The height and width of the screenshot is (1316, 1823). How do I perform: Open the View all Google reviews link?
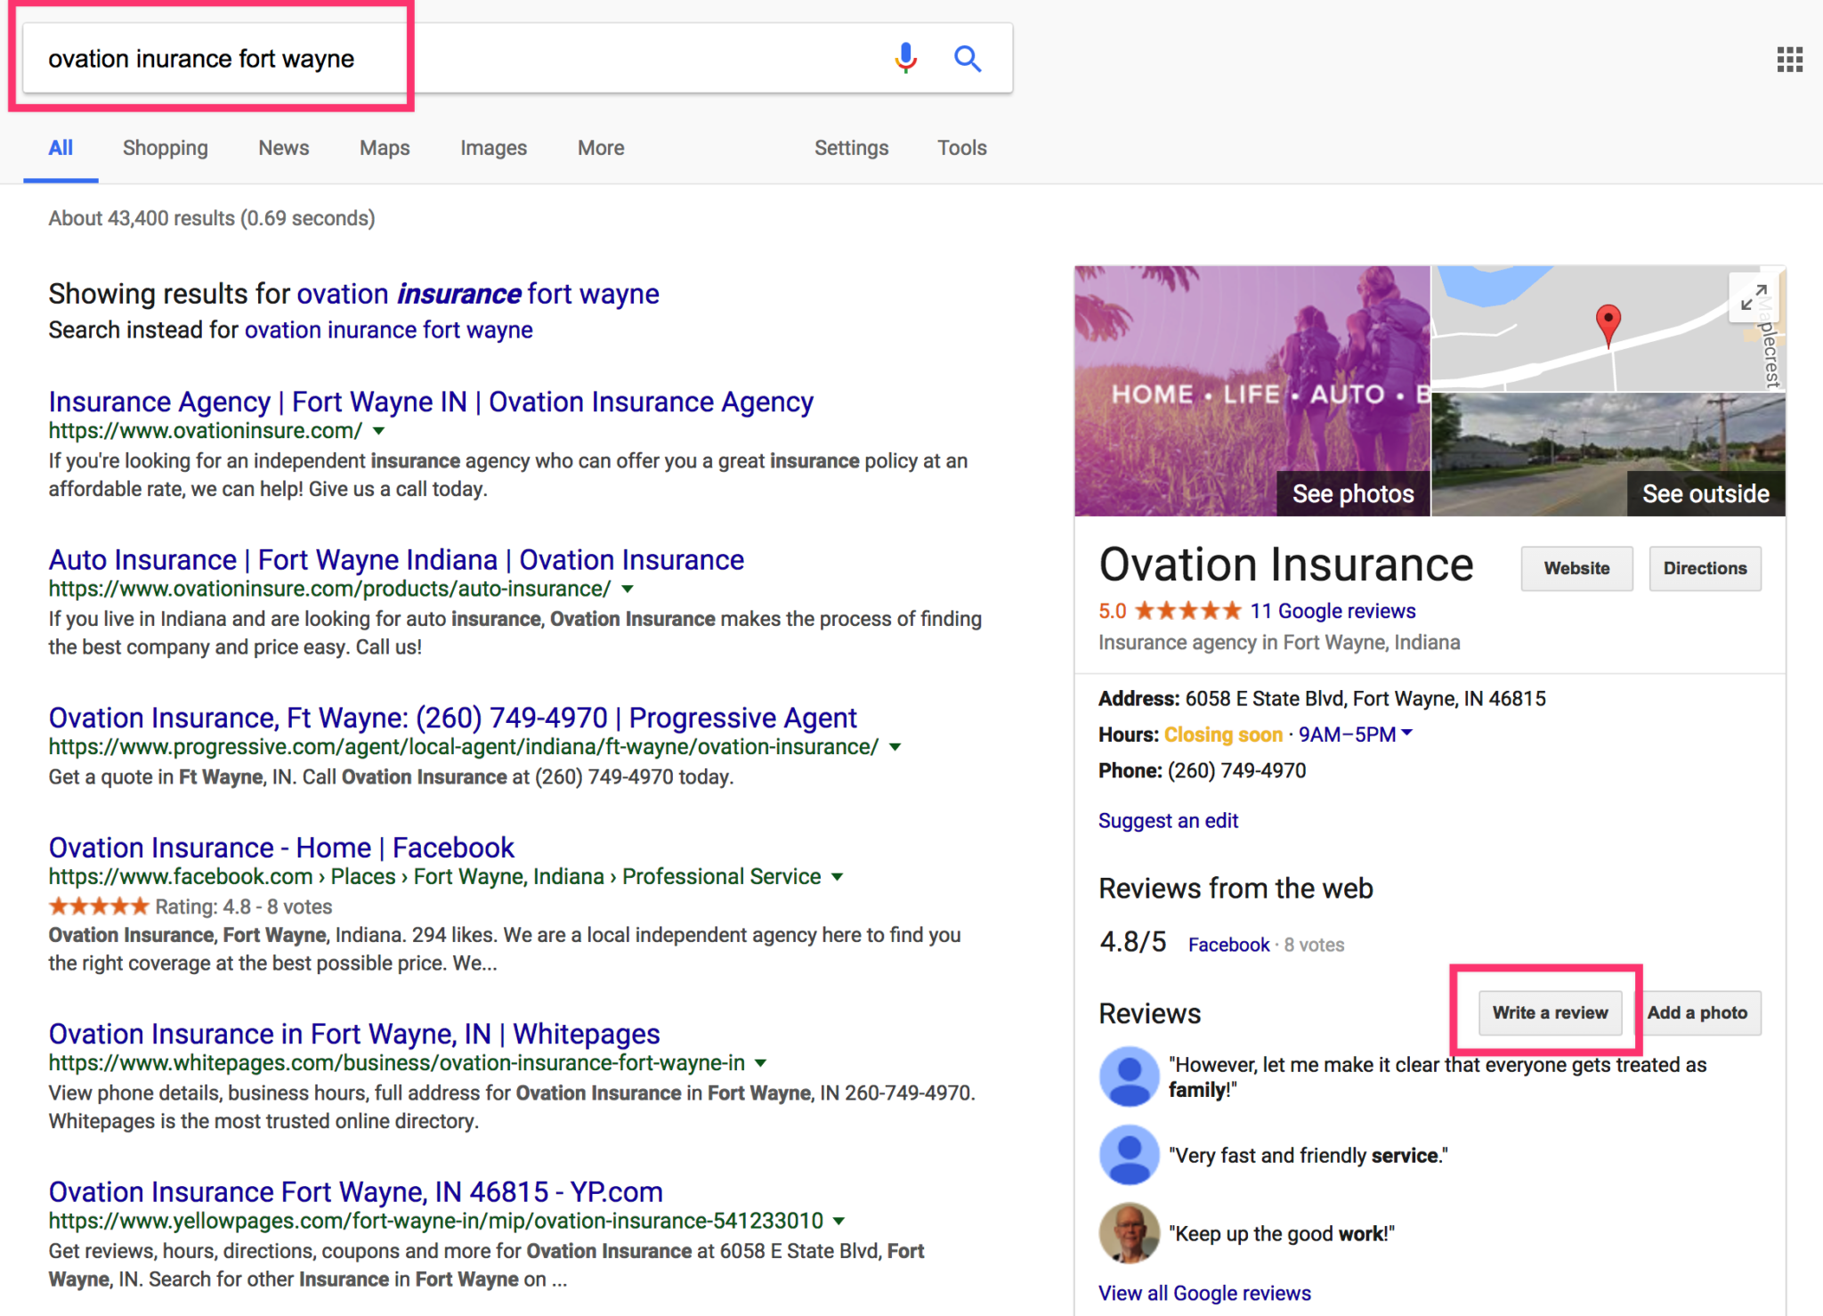click(1204, 1293)
